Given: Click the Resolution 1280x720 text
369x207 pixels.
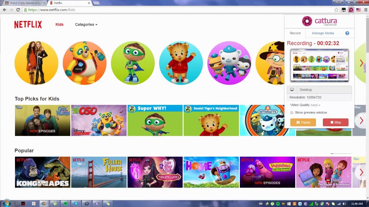Looking at the screenshot, I should (305, 97).
